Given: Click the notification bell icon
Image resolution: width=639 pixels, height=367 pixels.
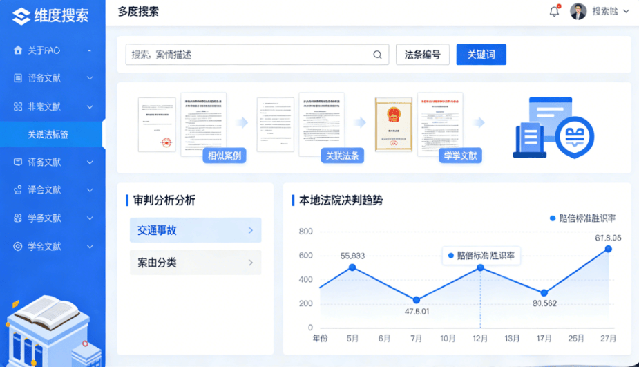Looking at the screenshot, I should pyautogui.click(x=554, y=11).
